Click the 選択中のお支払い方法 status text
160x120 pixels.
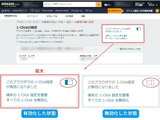(130, 49)
